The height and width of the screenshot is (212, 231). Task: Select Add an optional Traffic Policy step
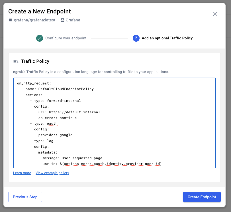pos(167,38)
